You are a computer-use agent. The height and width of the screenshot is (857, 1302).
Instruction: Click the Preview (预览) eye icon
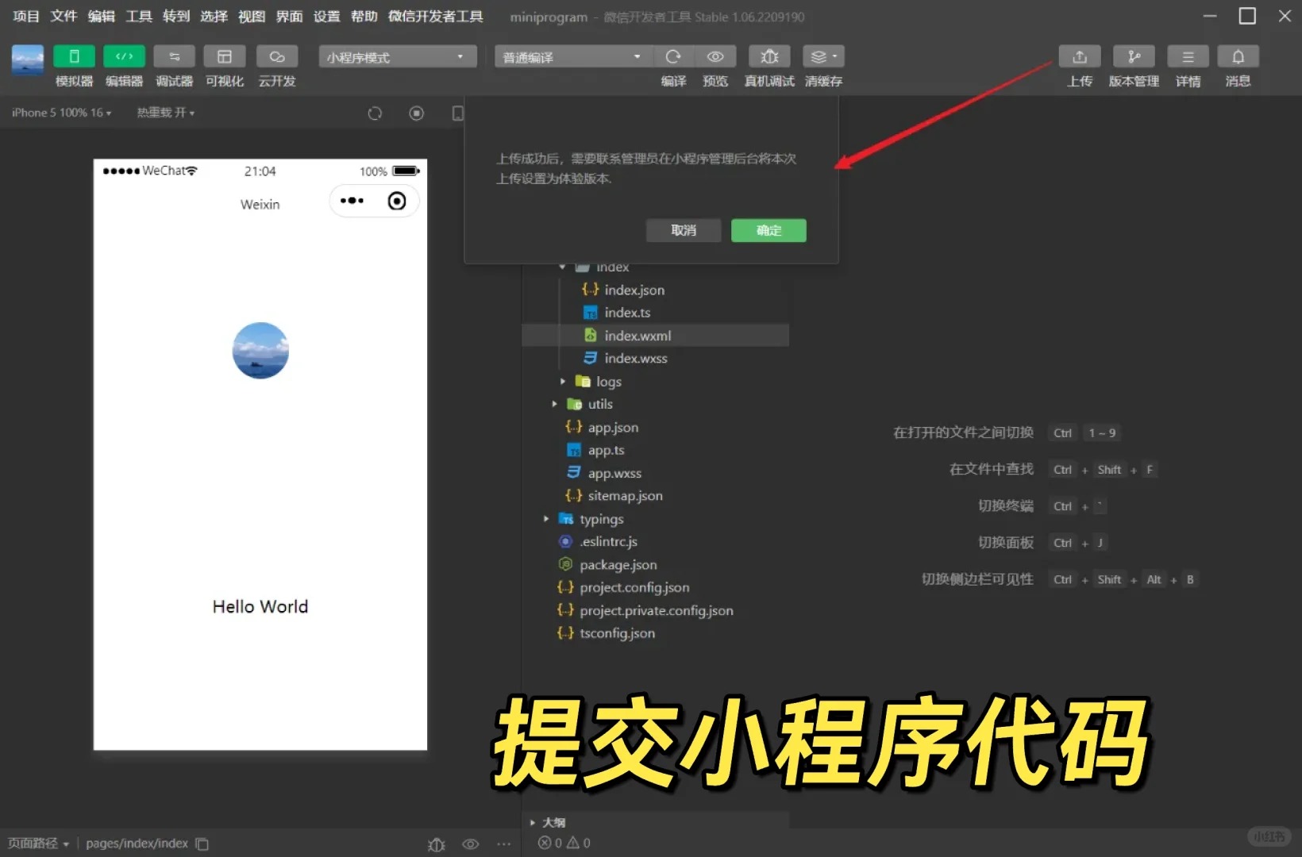[715, 57]
